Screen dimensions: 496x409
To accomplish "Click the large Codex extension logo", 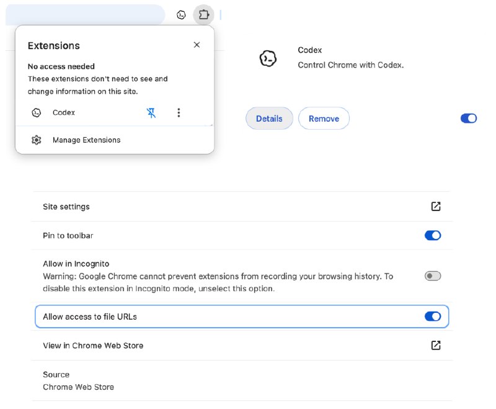I will pos(268,58).
